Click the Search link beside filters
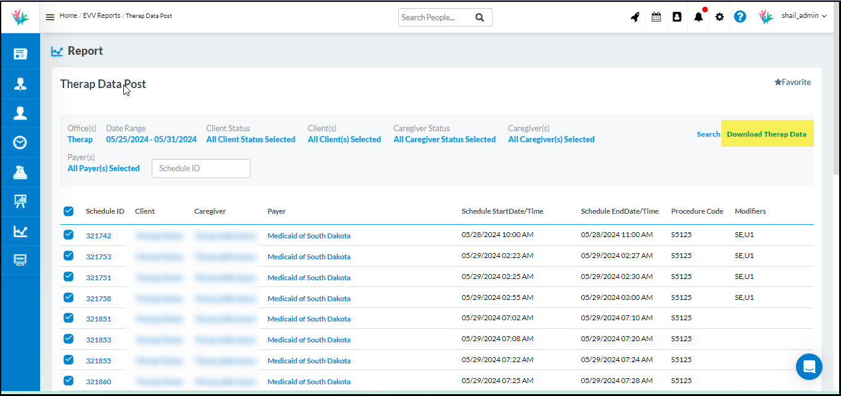 point(708,134)
